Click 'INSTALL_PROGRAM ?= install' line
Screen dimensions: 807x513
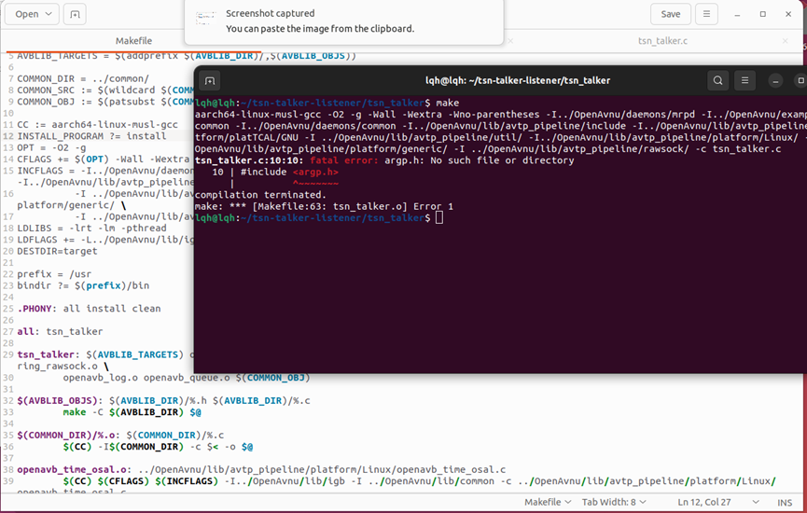click(91, 136)
